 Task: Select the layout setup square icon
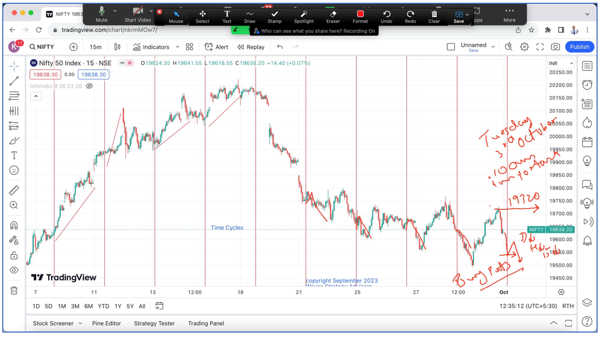pyautogui.click(x=451, y=47)
